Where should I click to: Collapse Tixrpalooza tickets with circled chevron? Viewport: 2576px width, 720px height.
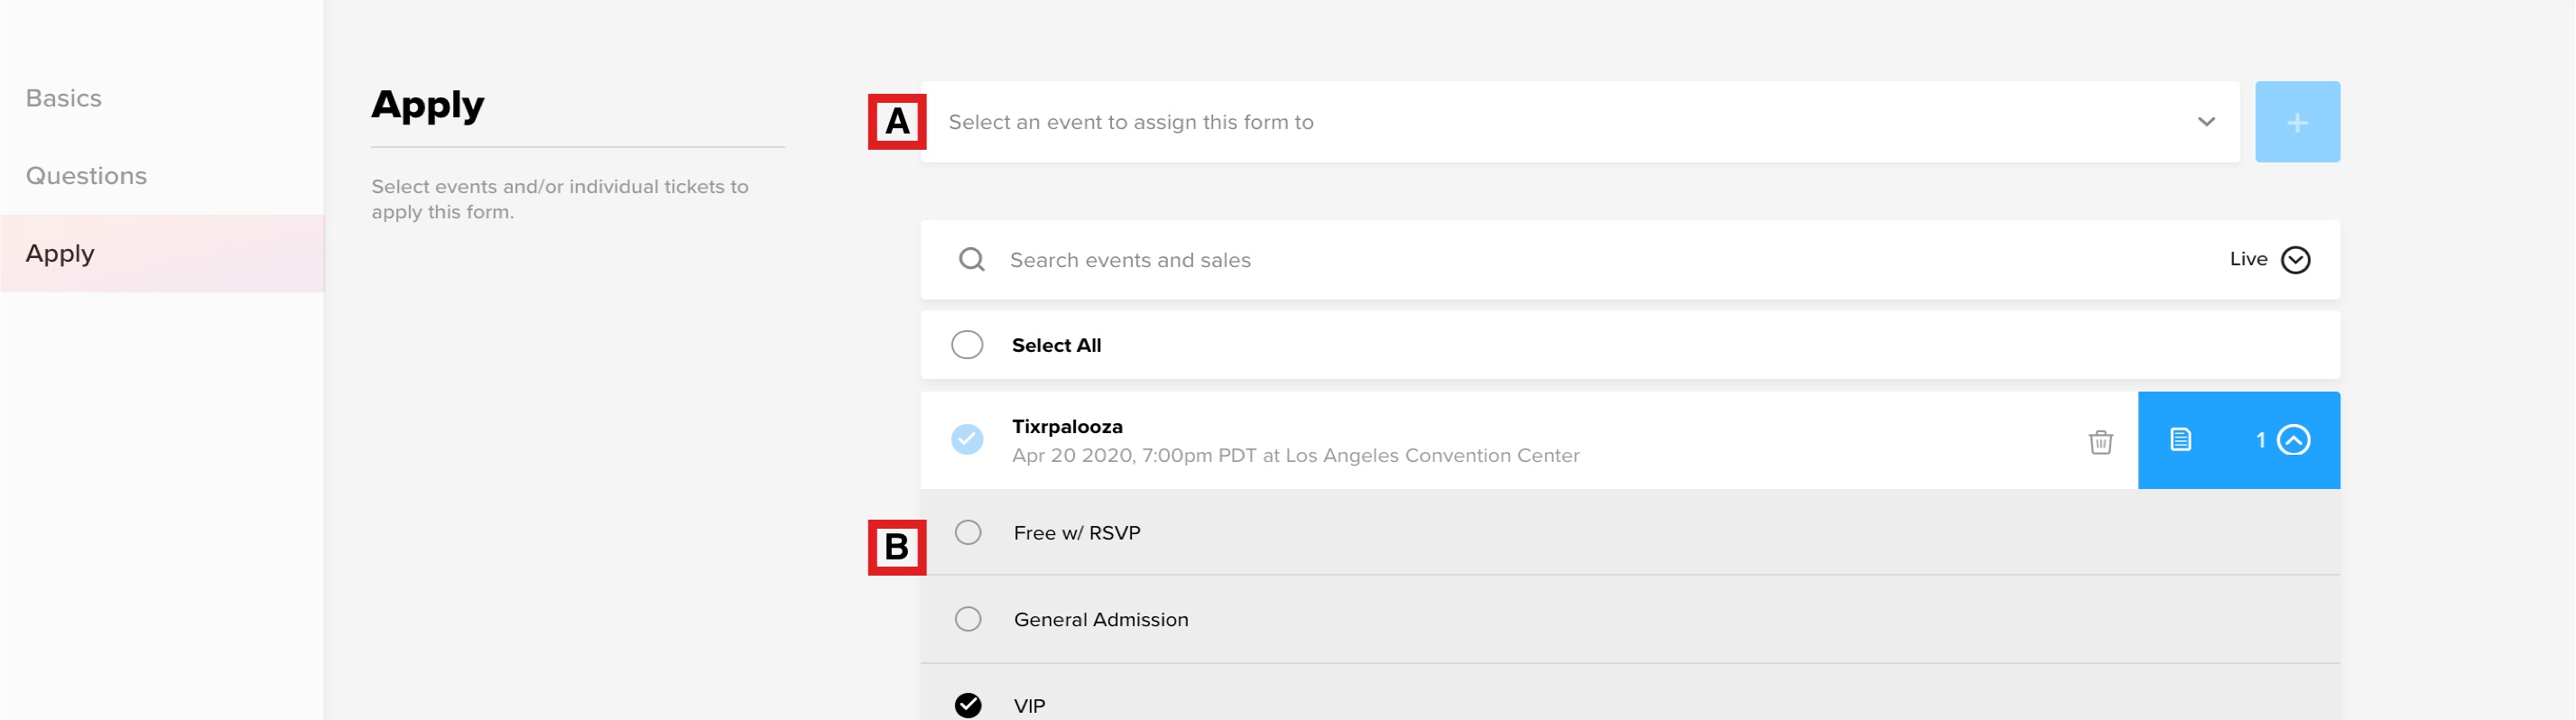pos(2293,440)
